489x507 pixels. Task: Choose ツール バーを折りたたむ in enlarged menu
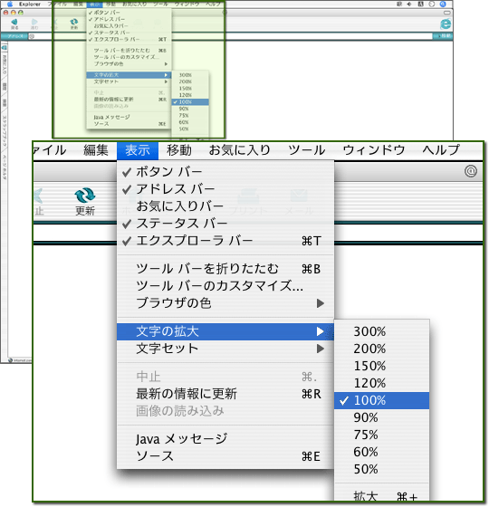point(225,269)
